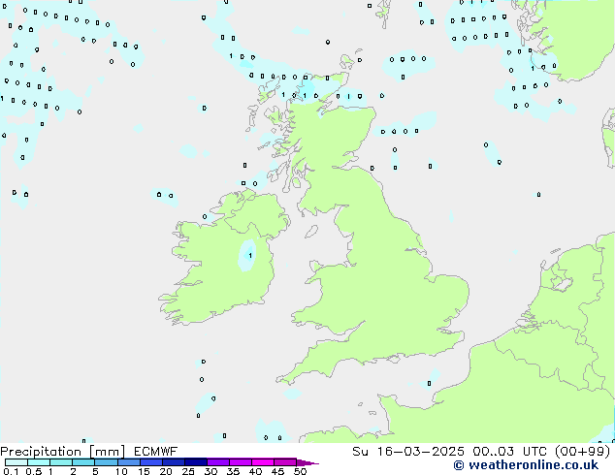Click the "20" legend value
Screen dimensions: 615x475
click(166, 471)
